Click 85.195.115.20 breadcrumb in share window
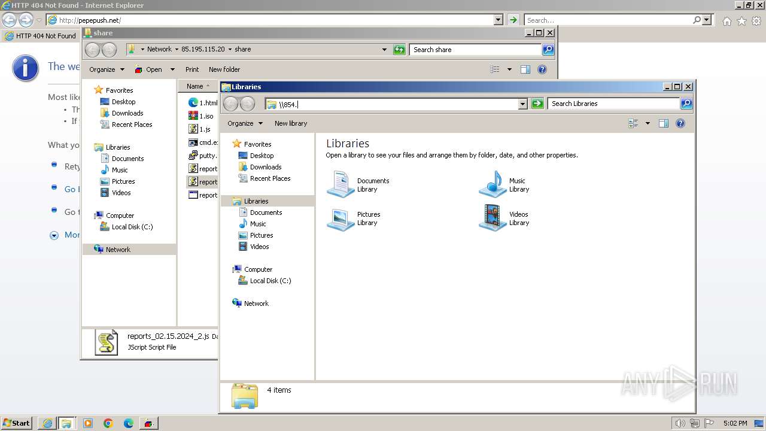Image resolution: width=766 pixels, height=431 pixels. (203, 49)
